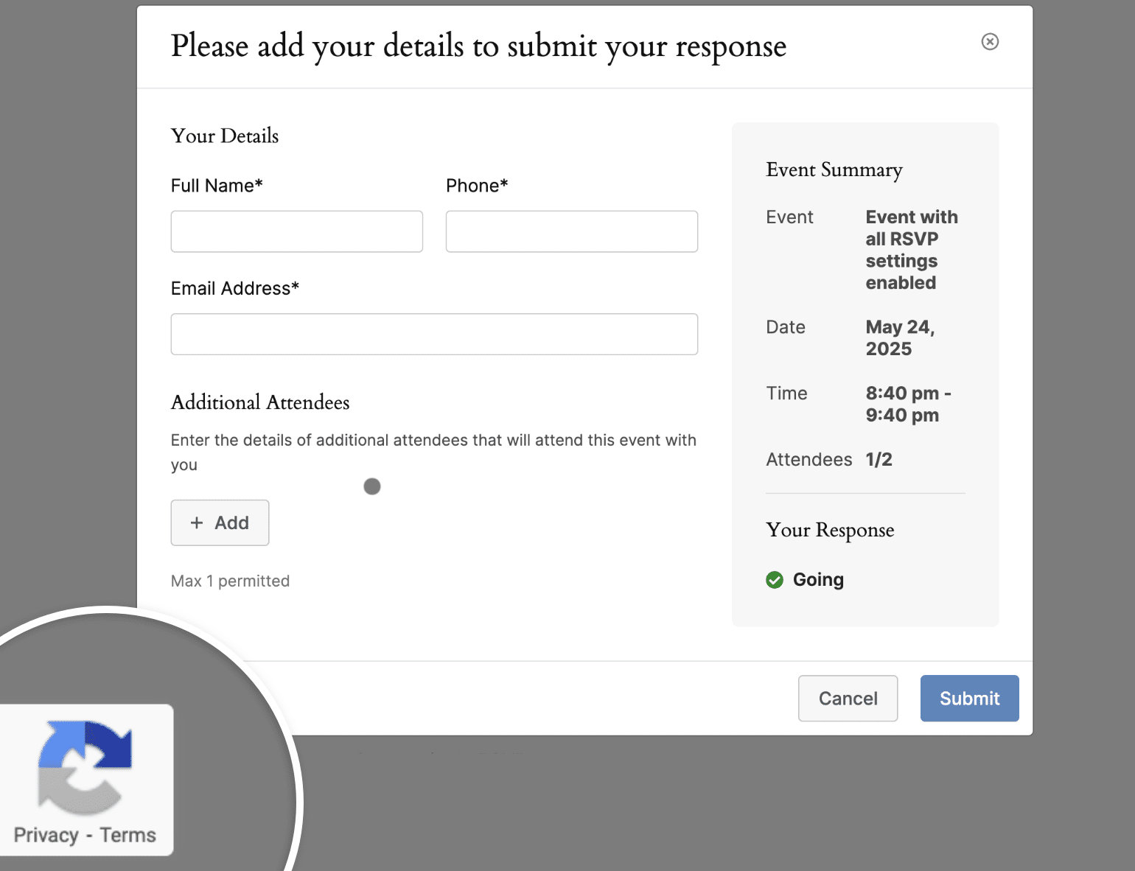
Task: Click the Full Name input field
Action: [x=296, y=231]
